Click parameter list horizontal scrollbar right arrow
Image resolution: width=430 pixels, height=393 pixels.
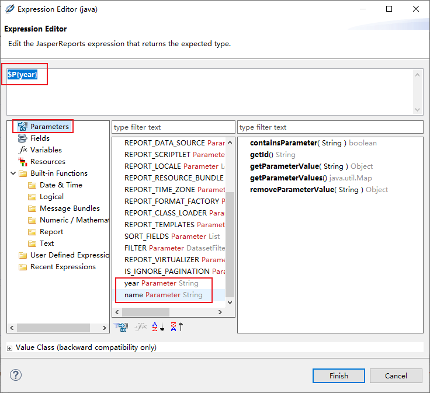tap(220, 312)
